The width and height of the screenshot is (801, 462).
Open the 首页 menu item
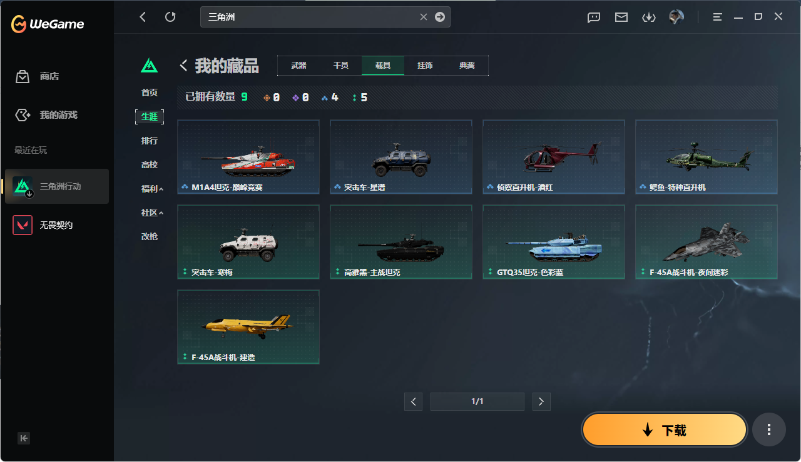pos(150,93)
